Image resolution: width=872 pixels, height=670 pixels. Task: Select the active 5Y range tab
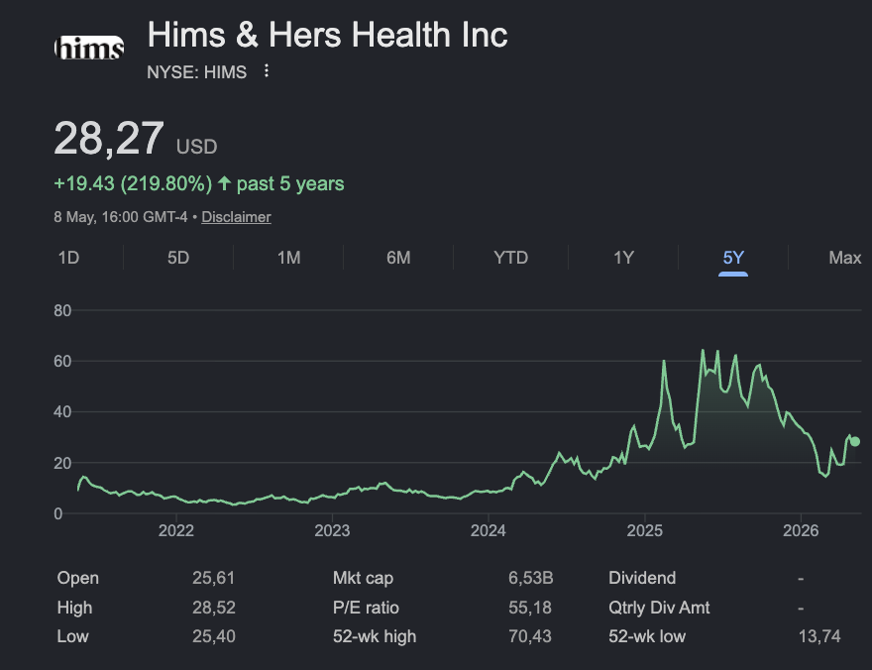[733, 258]
